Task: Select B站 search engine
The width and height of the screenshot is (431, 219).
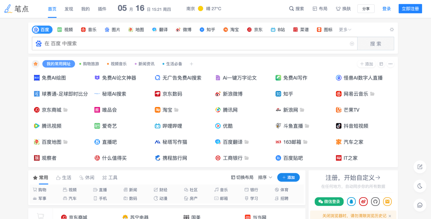Action: [278, 30]
